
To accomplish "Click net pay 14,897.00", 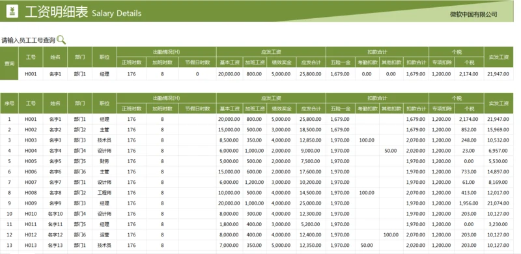I will click(x=498, y=171).
